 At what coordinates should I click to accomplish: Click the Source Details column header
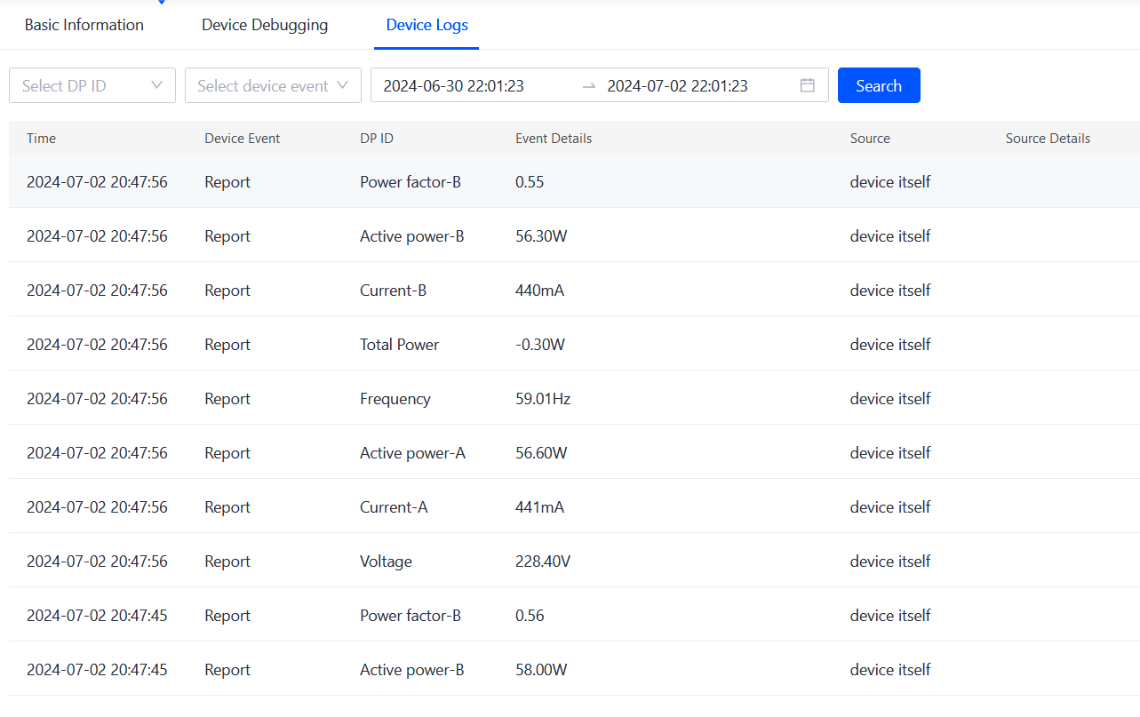(x=1048, y=139)
